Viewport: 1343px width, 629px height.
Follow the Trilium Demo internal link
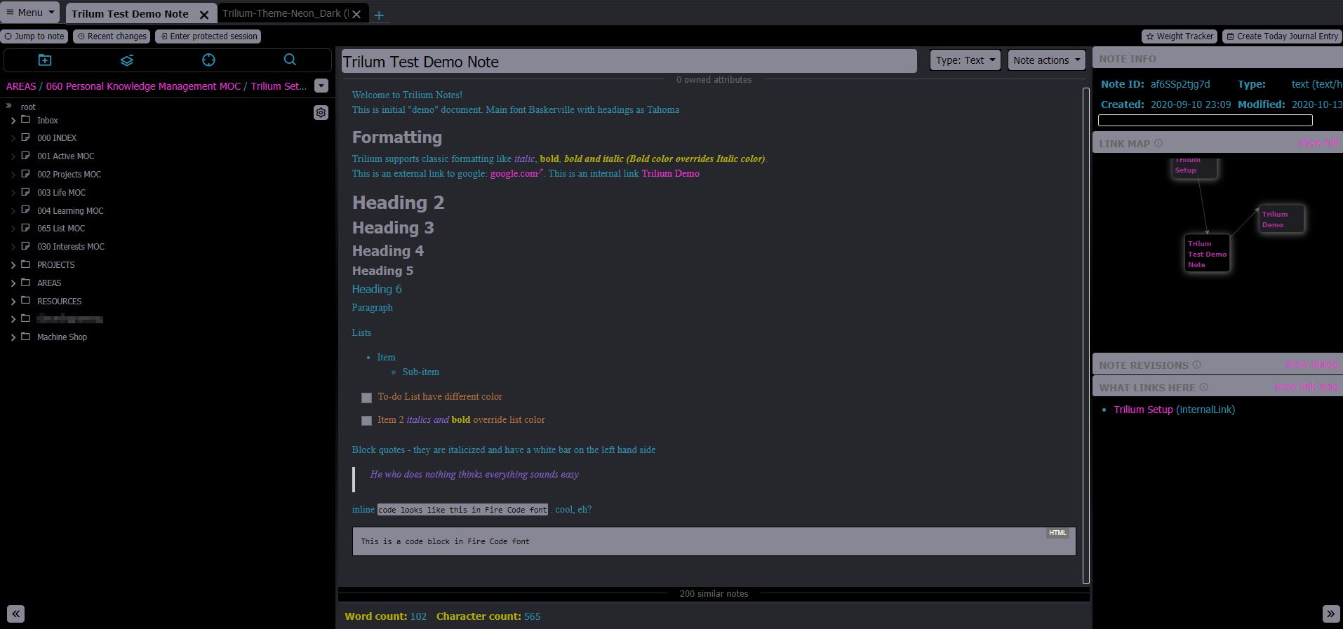point(670,173)
